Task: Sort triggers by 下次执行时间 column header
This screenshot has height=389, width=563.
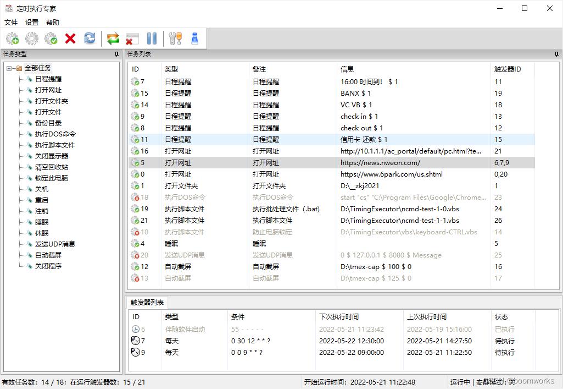Action: [359, 317]
